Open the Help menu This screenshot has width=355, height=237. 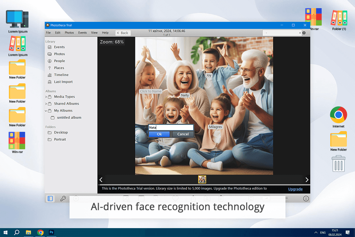(x=105, y=33)
